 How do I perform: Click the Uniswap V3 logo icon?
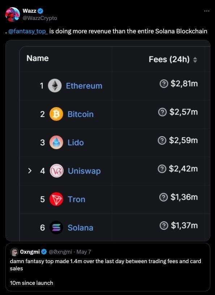point(56,171)
